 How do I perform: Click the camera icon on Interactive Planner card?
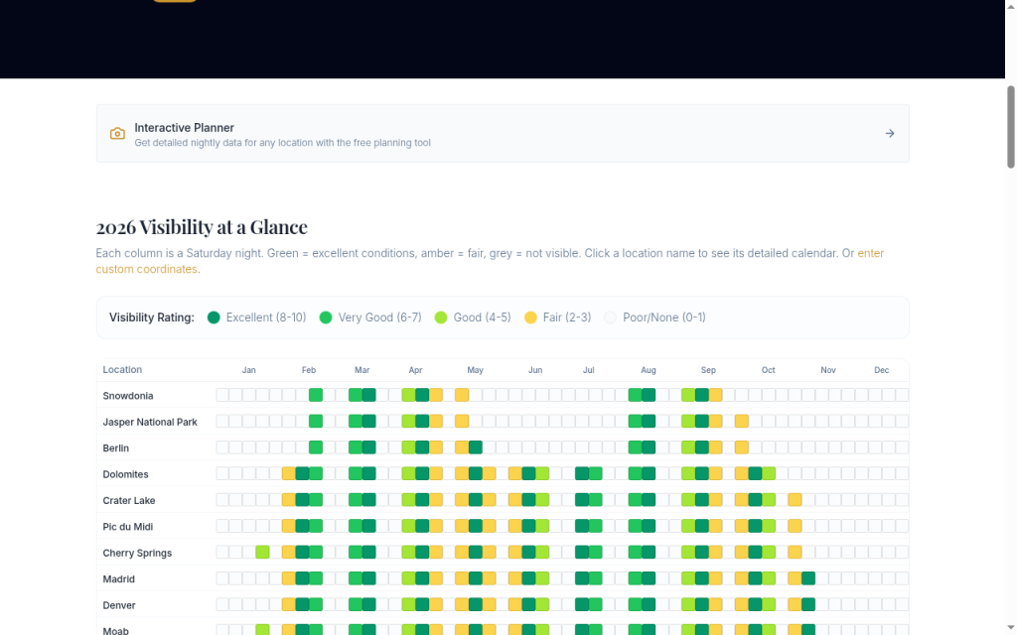(x=117, y=134)
